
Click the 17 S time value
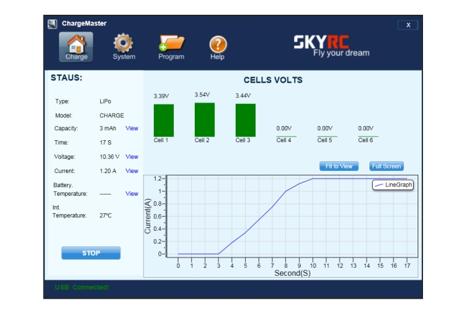tap(105, 142)
